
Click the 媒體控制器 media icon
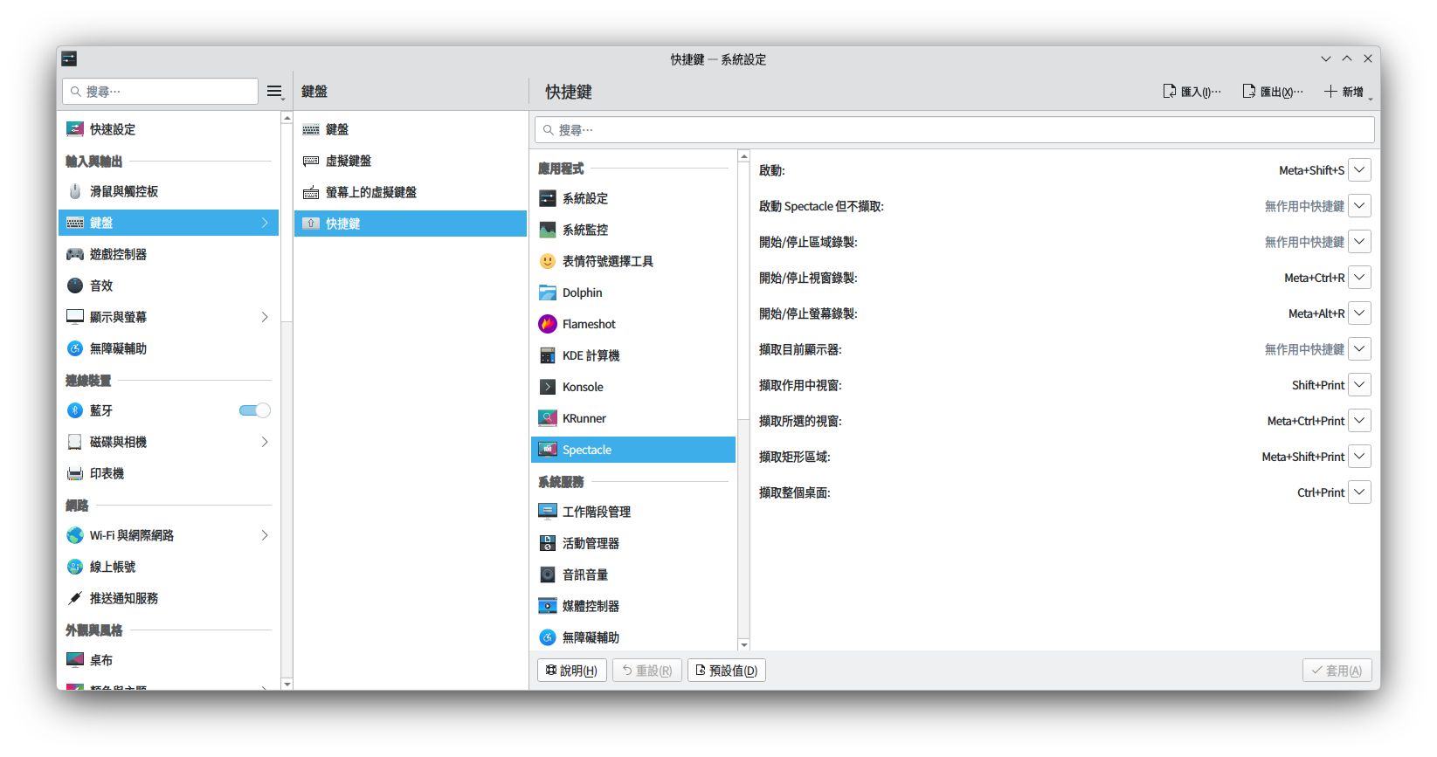click(x=548, y=606)
